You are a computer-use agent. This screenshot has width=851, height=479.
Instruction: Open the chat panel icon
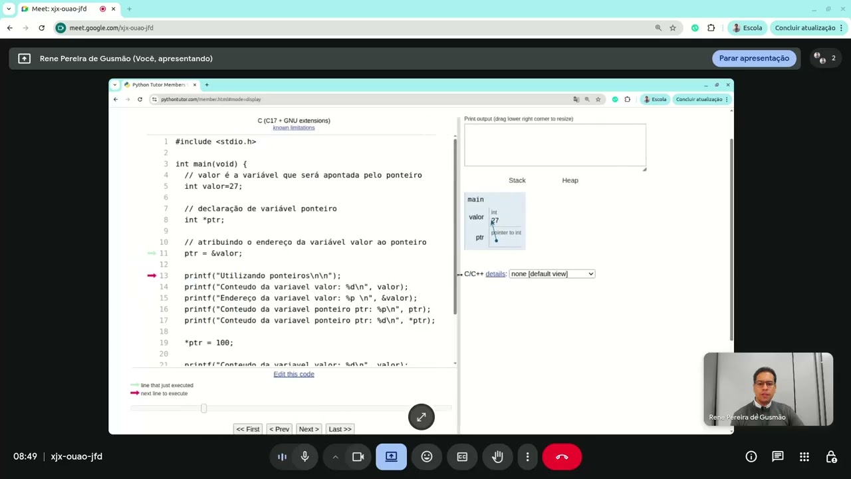pyautogui.click(x=778, y=456)
